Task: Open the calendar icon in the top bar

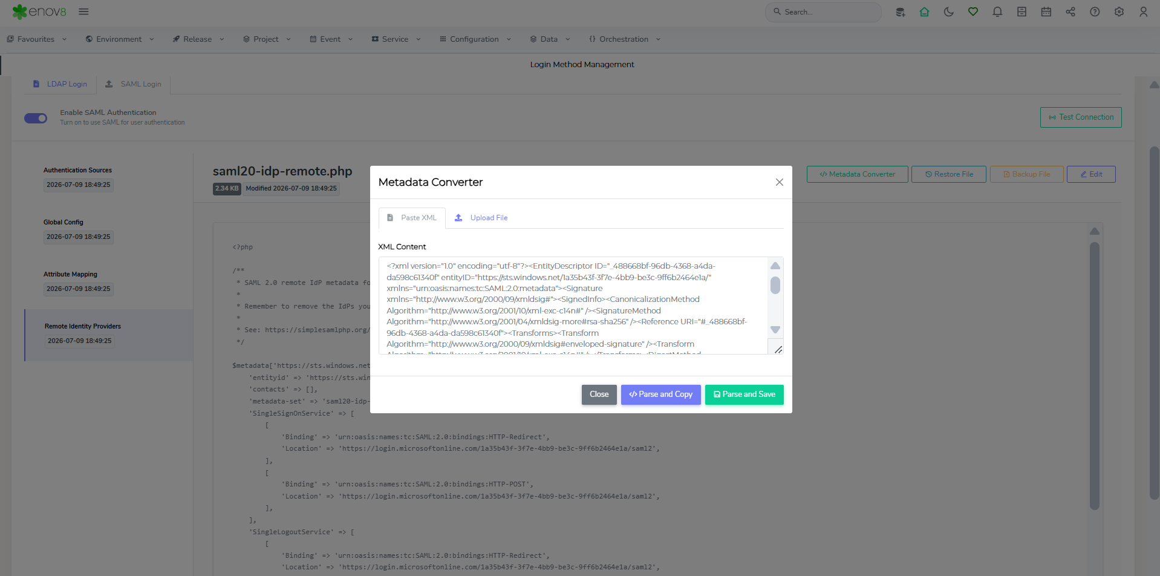Action: [1046, 11]
